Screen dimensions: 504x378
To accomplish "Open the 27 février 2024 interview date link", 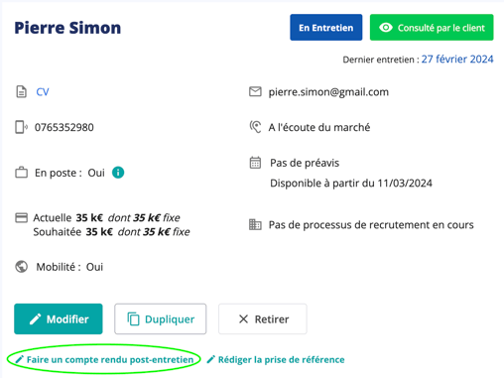I will coord(457,60).
